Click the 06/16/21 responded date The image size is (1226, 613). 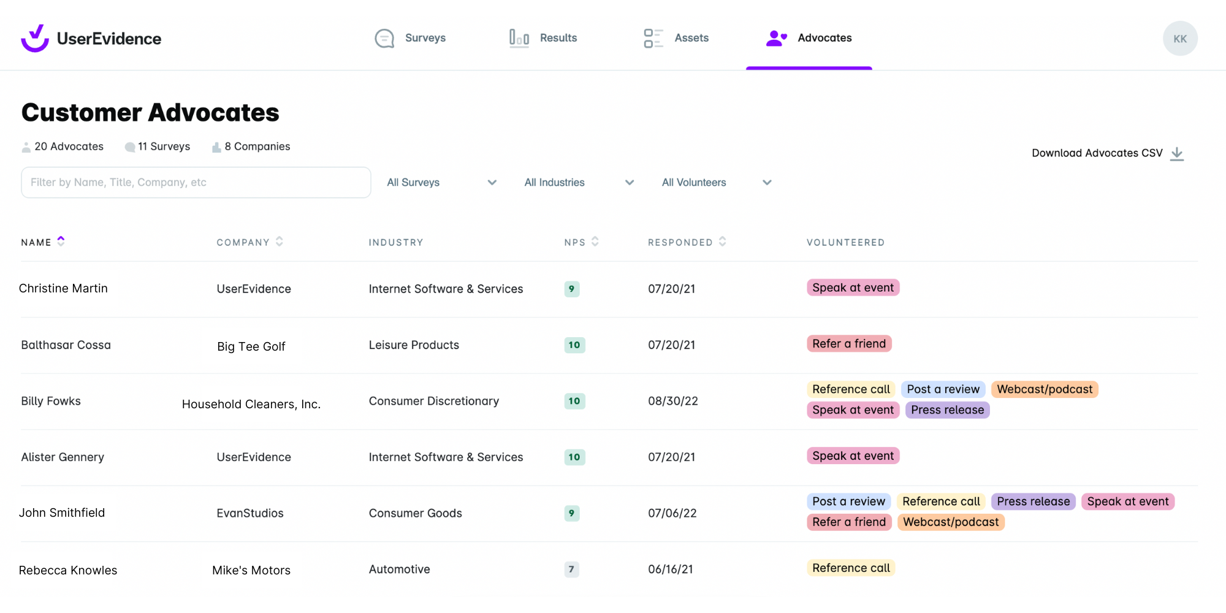[671, 569]
